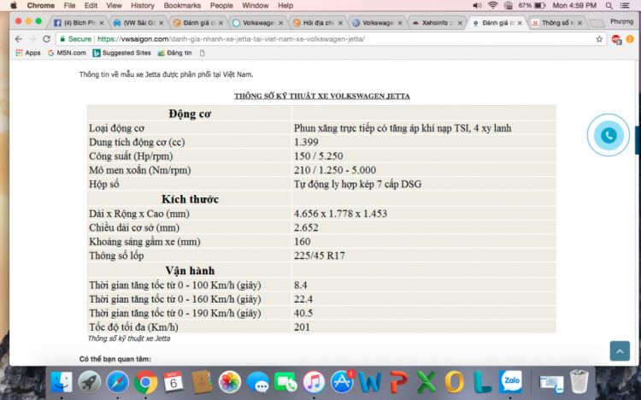
Task: Open iTunes from the dock
Action: [x=314, y=382]
